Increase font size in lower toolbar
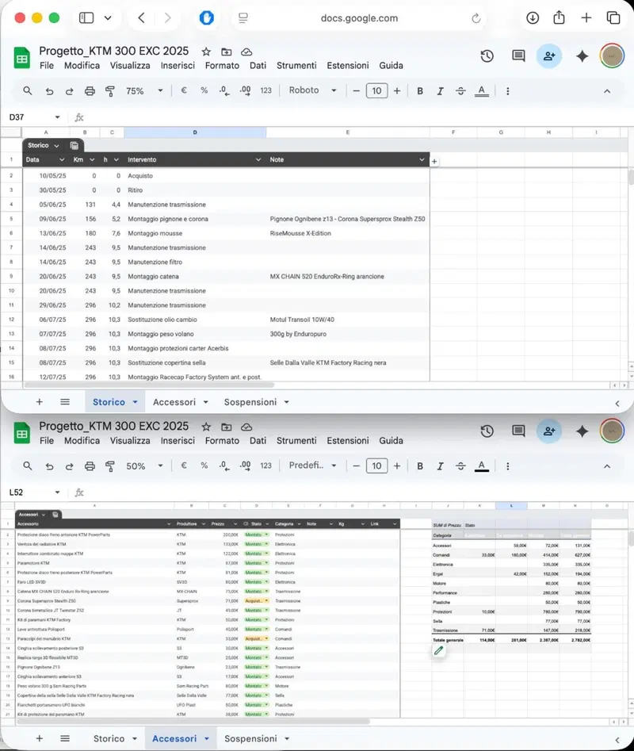 pos(397,466)
